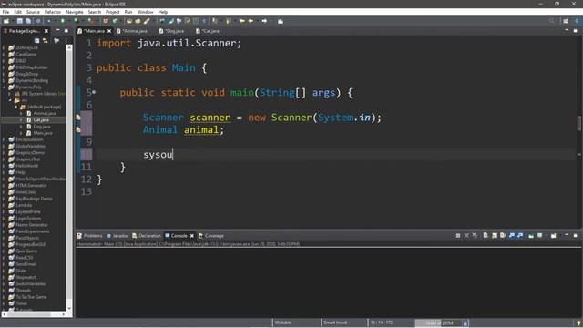583x328 pixels.
Task: Click the Open Type toolbar icon
Action: [x=129, y=21]
